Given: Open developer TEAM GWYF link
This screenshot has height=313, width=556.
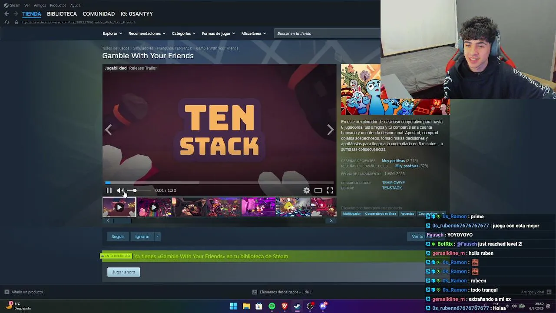Looking at the screenshot, I should click(393, 183).
